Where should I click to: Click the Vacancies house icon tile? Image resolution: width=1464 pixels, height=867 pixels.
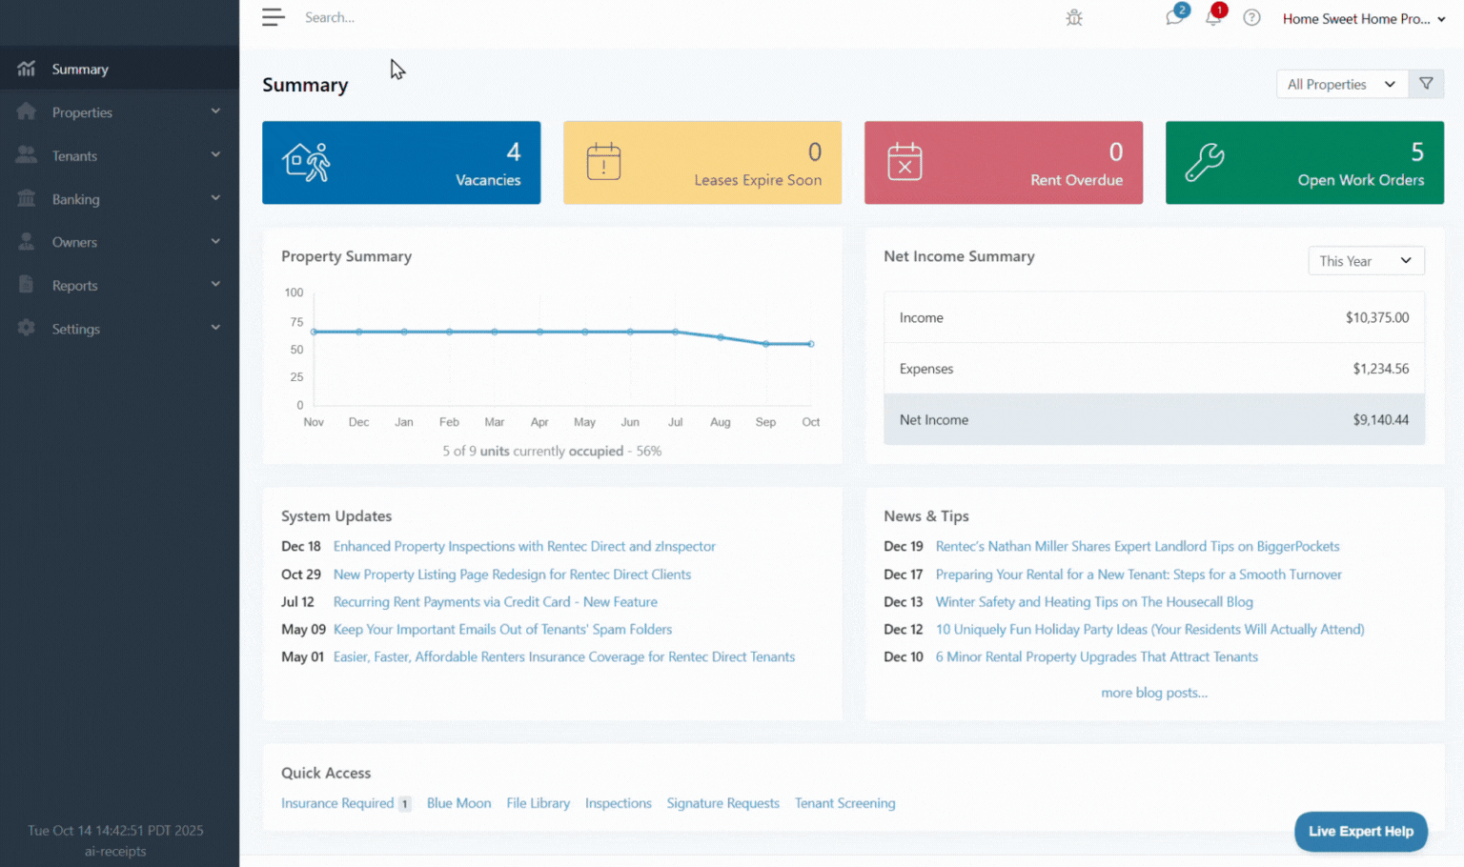[x=401, y=162]
